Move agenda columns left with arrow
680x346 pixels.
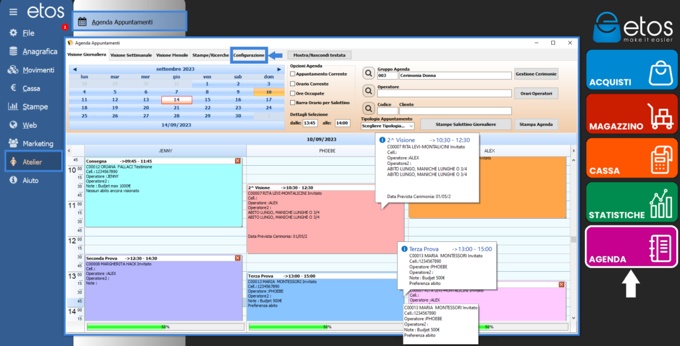point(70,150)
